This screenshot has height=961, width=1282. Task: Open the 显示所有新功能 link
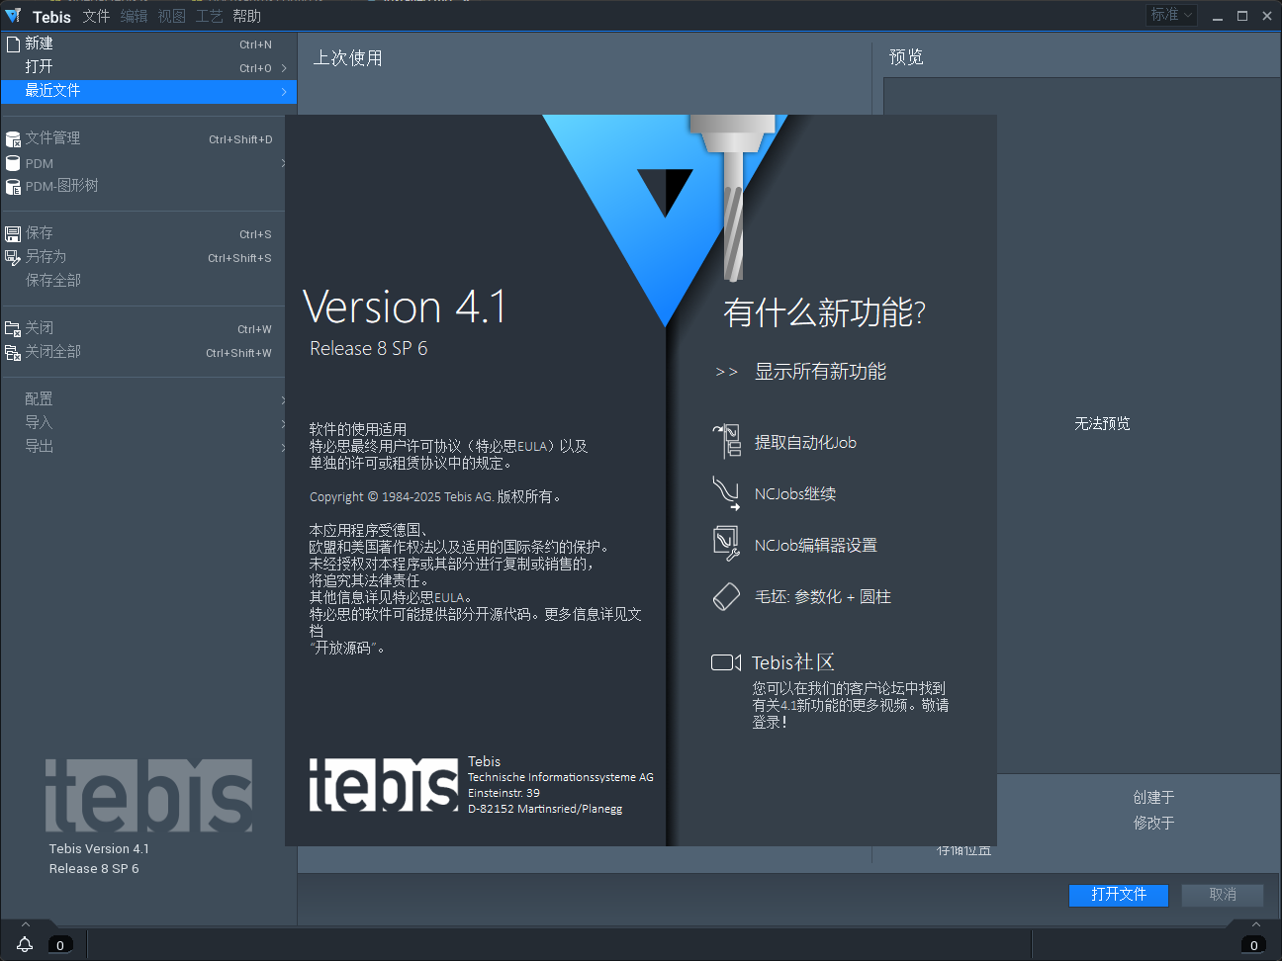(x=820, y=372)
